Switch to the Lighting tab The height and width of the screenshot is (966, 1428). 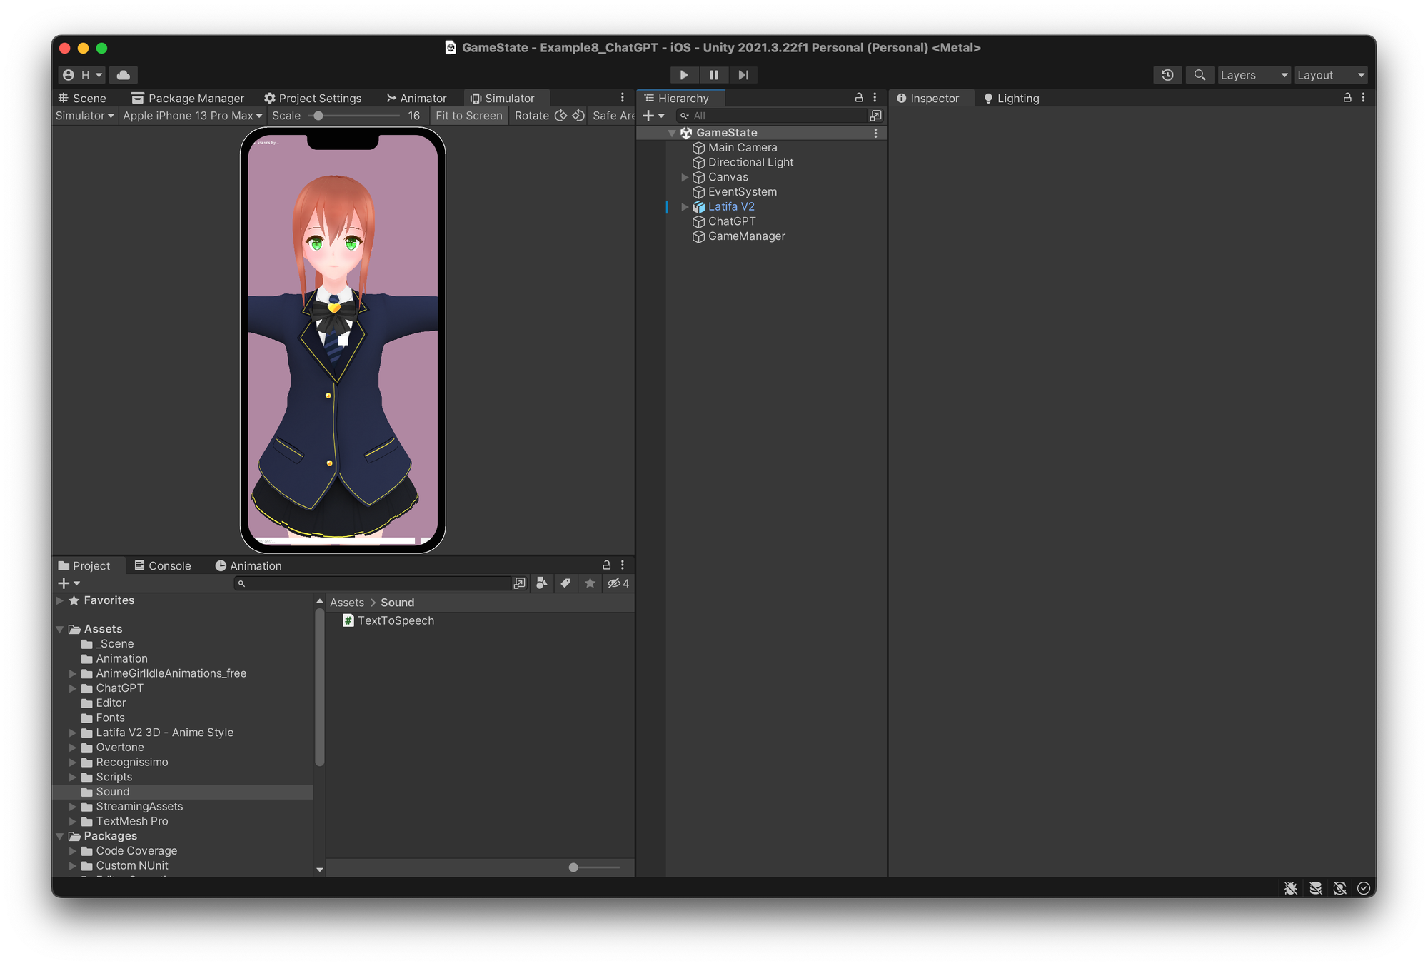click(x=1011, y=99)
